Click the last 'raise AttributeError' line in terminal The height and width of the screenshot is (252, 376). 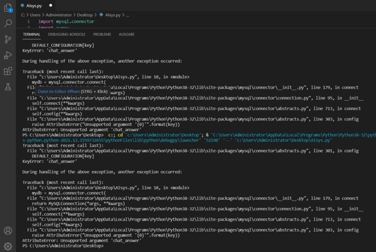[106, 235]
